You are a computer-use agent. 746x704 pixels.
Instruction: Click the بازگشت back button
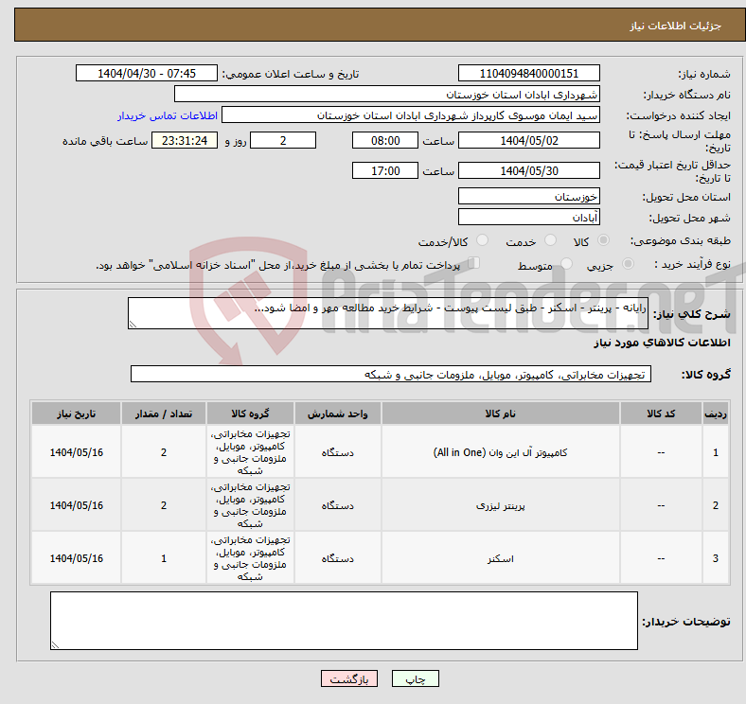coord(349,678)
